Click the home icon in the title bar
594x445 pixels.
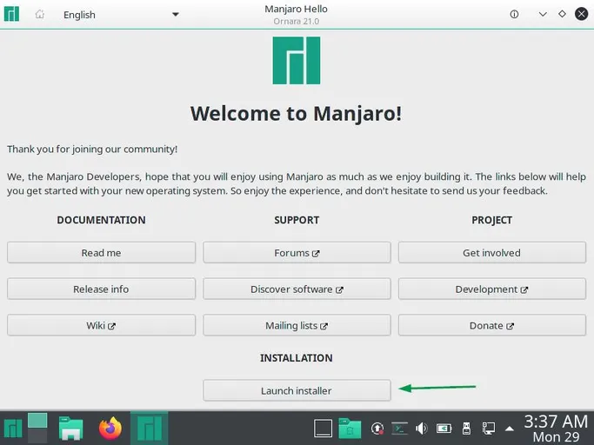[39, 15]
